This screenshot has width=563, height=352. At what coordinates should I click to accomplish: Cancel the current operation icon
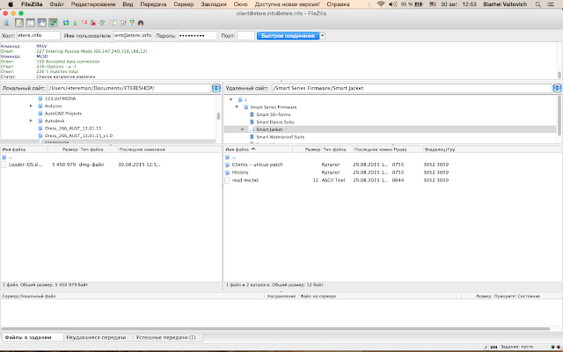(84, 23)
